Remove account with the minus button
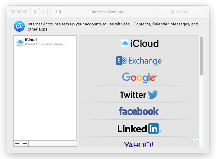Screen dimensions: 216x159 coord(25,143)
